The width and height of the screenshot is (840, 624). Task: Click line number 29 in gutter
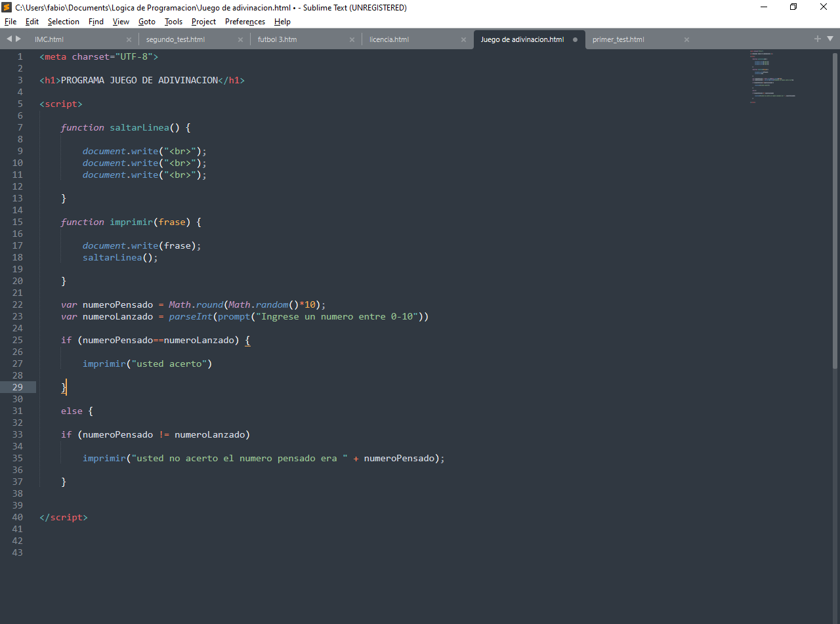(18, 387)
